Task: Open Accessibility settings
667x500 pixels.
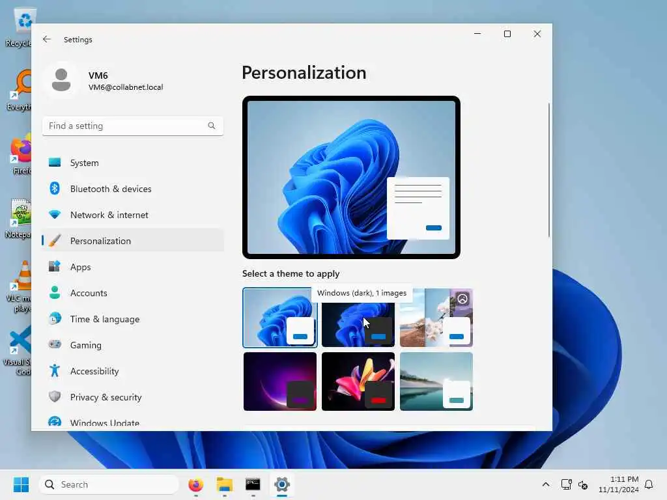Action: [x=133, y=370]
